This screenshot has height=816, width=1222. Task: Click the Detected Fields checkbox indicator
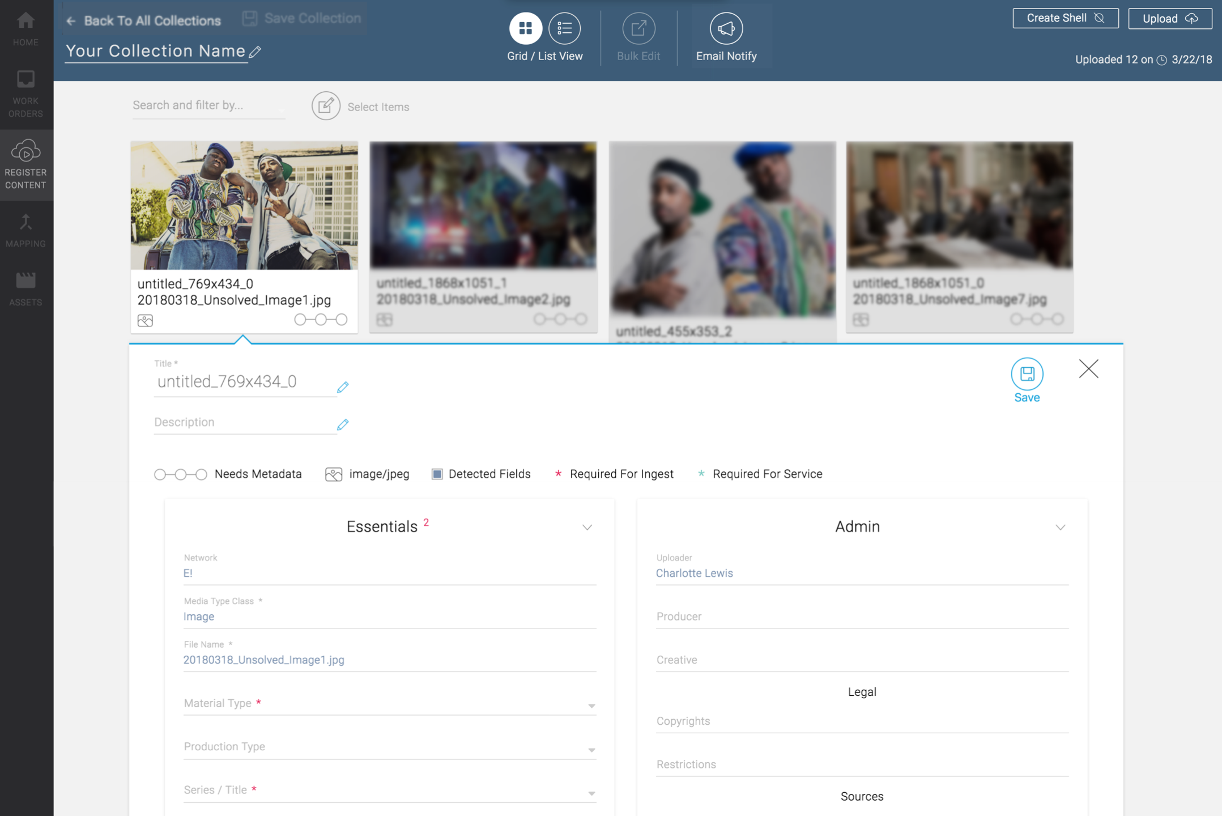point(437,474)
